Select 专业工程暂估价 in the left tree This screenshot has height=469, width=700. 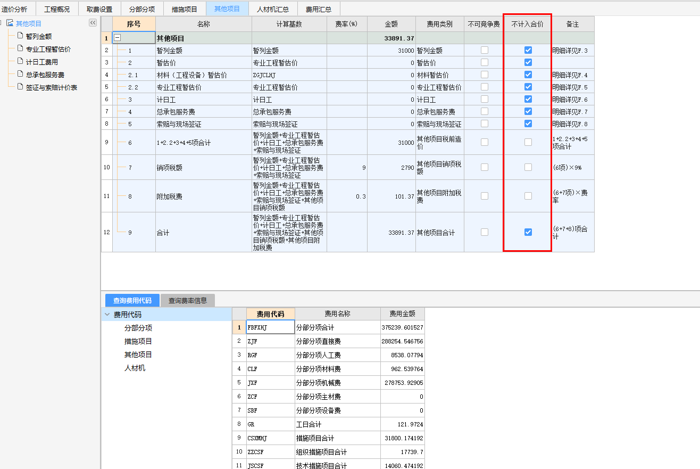pos(48,49)
